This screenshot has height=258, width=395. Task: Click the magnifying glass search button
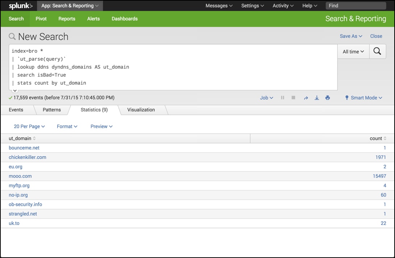click(377, 52)
